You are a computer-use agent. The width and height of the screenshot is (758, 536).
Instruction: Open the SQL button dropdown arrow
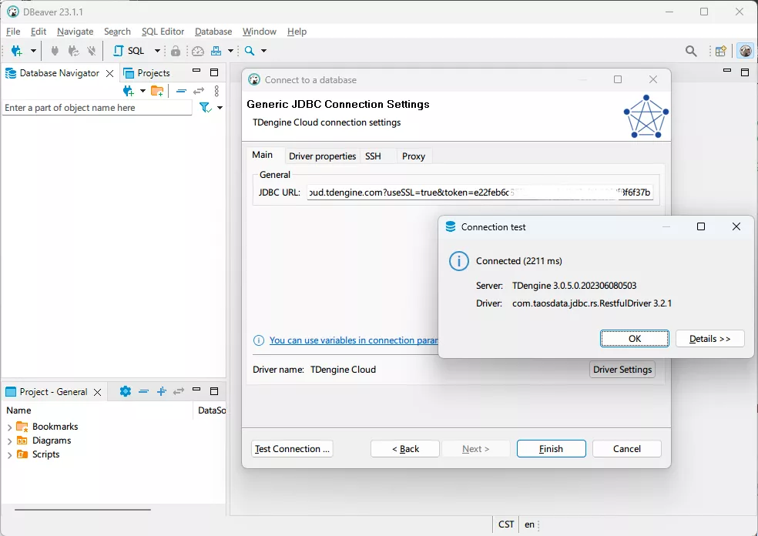[157, 51]
